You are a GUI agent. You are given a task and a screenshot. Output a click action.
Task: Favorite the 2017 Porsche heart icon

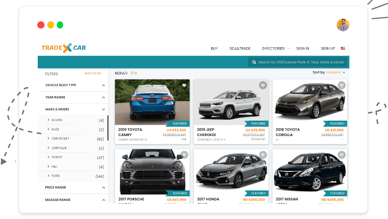(x=184, y=155)
